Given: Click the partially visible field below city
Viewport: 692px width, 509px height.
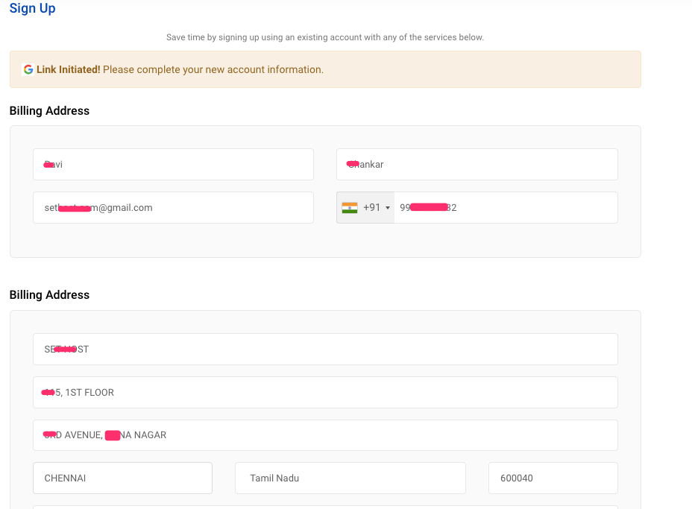Looking at the screenshot, I should [325, 507].
